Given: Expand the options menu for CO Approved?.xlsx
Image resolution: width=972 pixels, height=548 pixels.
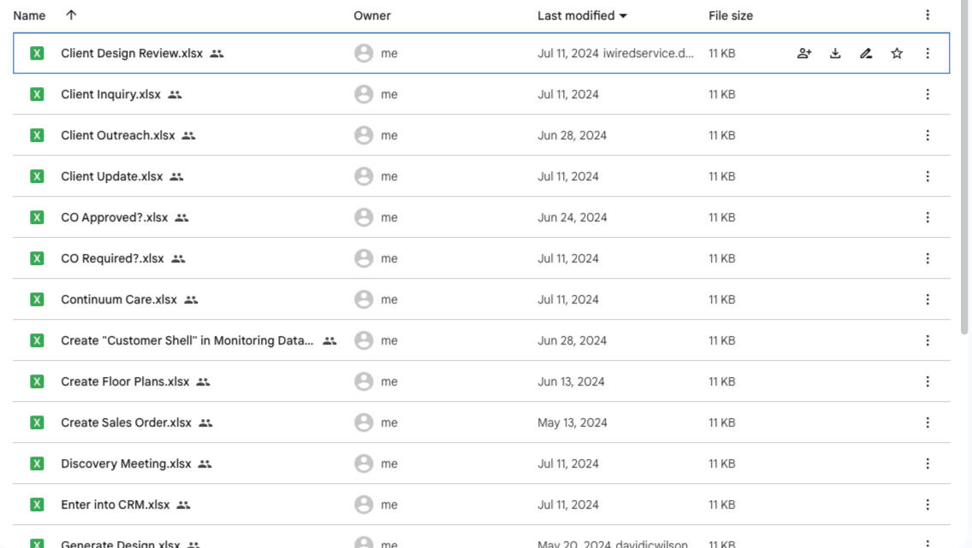Looking at the screenshot, I should [x=928, y=217].
